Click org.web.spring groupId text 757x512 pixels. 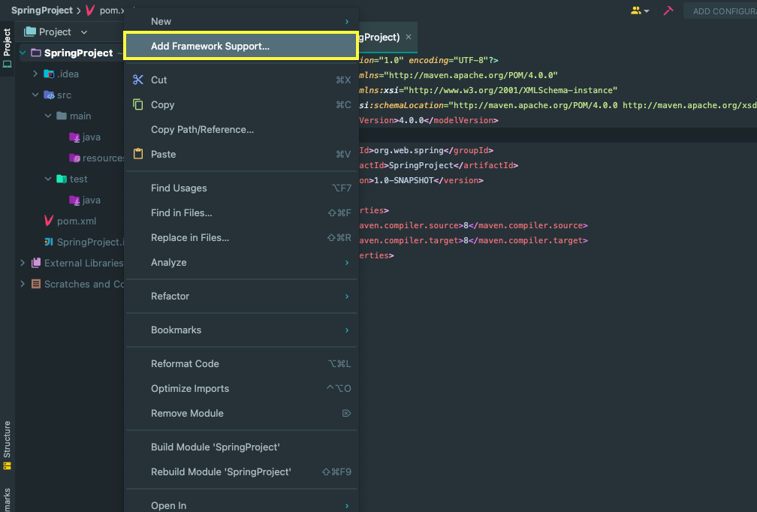click(409, 151)
